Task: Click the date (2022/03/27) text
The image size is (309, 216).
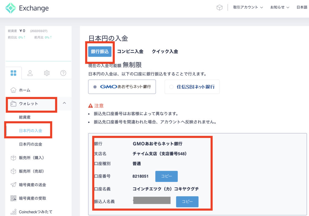Action: (x=39, y=31)
